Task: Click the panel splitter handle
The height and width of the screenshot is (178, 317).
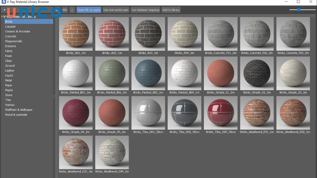Action: 54,96
